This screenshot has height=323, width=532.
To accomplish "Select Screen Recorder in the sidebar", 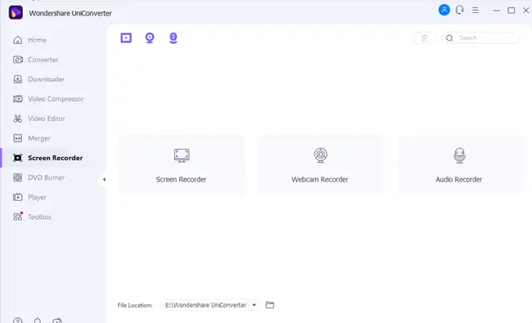I will (53, 158).
